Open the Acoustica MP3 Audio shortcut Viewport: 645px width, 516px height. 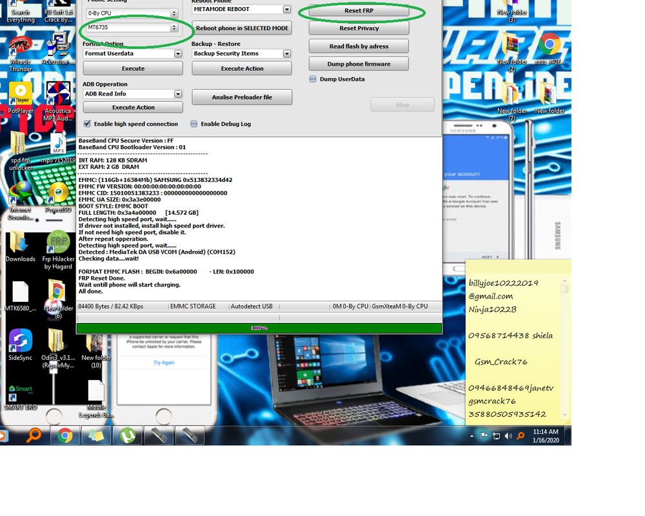(58, 101)
